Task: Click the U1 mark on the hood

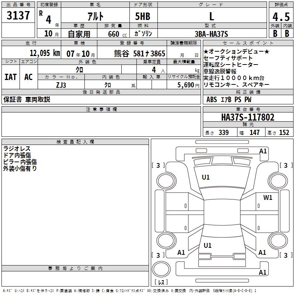Action: coord(206,177)
